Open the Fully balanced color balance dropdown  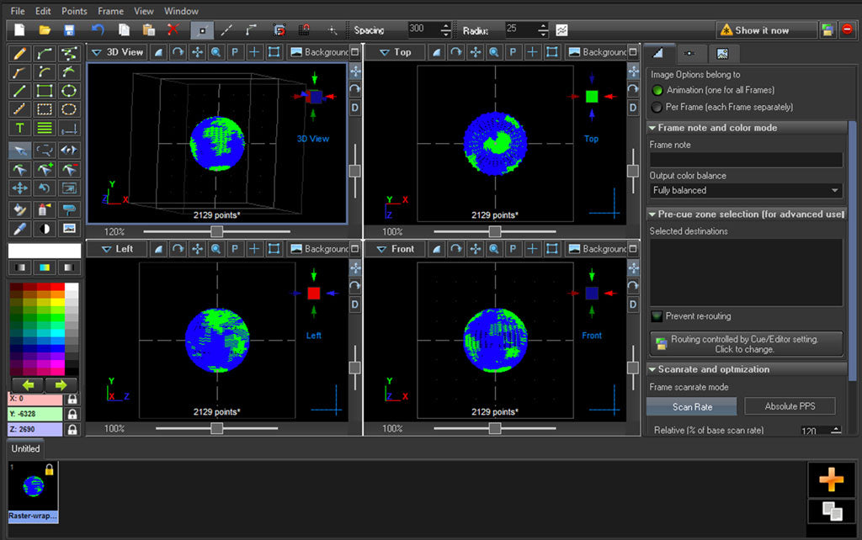tap(745, 192)
